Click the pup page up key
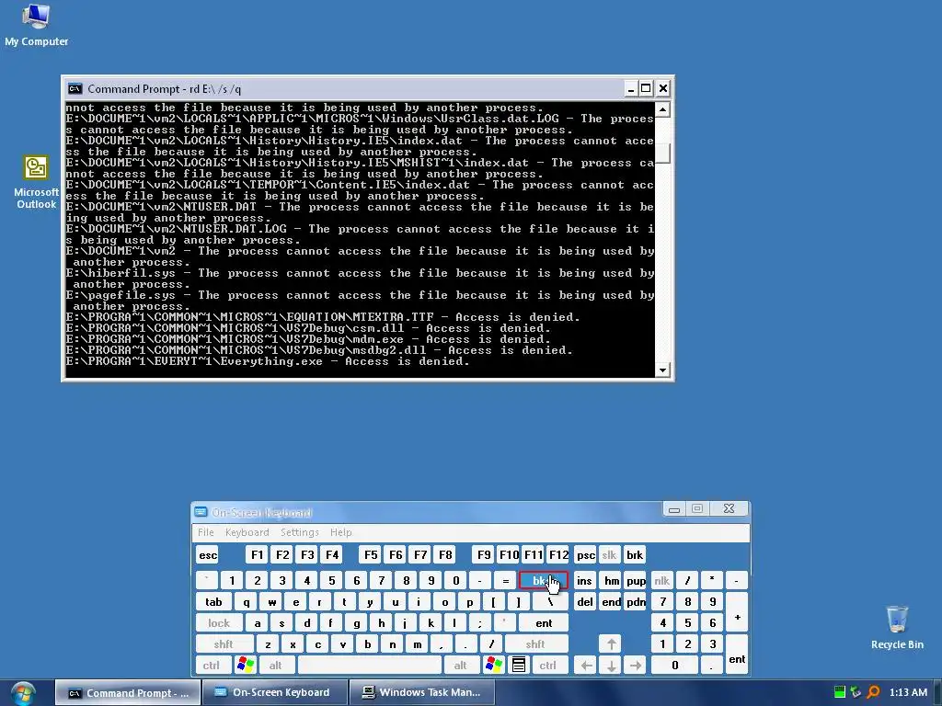942x706 pixels. (637, 581)
